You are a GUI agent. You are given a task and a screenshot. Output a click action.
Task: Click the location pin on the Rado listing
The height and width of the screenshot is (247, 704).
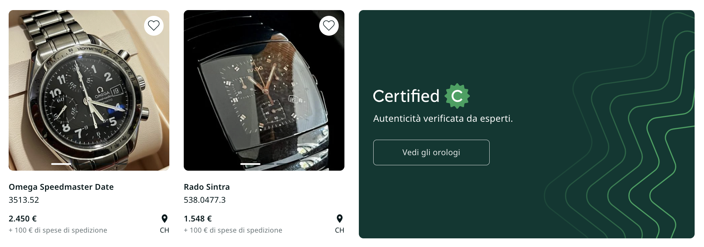coord(339,219)
